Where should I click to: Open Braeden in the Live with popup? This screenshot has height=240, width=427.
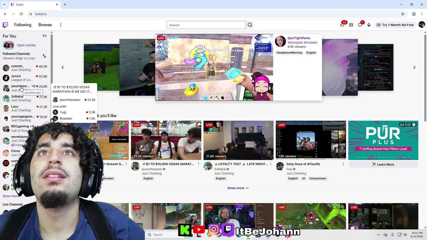coord(74,118)
